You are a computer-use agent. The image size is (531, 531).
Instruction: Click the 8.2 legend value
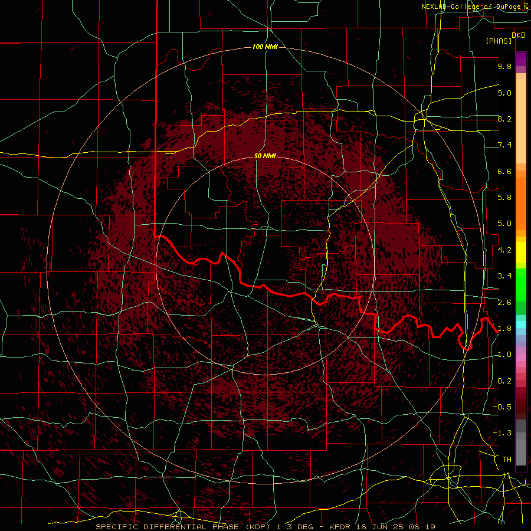504,119
